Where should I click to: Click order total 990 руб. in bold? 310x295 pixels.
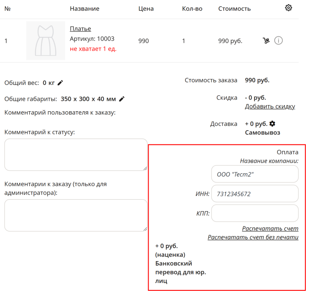tap(257, 80)
